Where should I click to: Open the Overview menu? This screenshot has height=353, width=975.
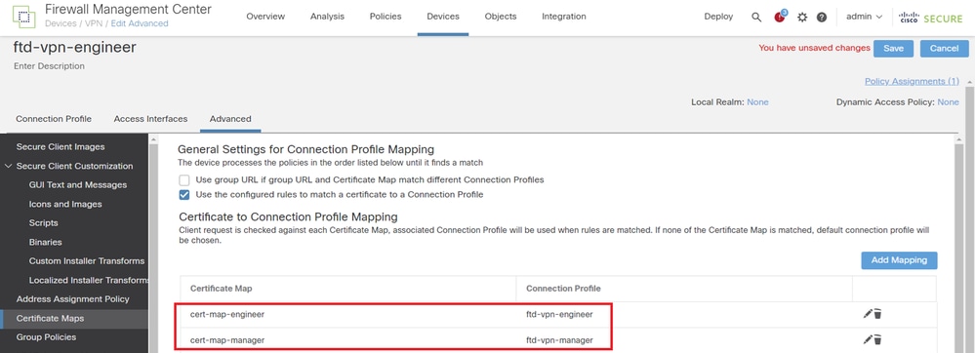[x=265, y=17]
